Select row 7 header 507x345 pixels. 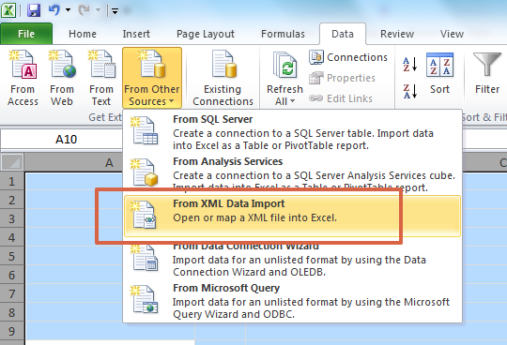click(12, 293)
